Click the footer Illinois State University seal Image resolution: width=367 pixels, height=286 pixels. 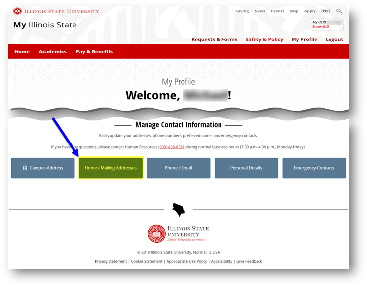tap(156, 234)
